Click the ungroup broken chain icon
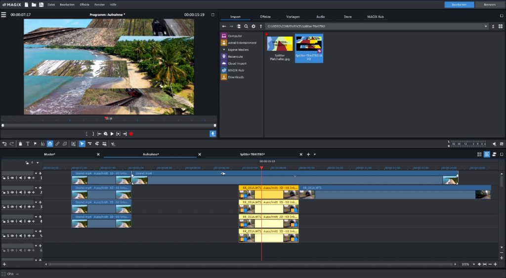This screenshot has width=506, height=278. pos(65,144)
